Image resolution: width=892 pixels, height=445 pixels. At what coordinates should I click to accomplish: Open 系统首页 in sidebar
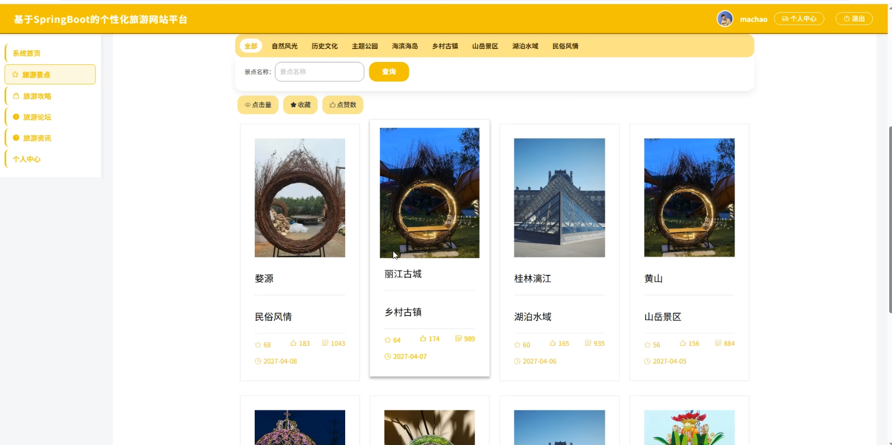pos(27,54)
